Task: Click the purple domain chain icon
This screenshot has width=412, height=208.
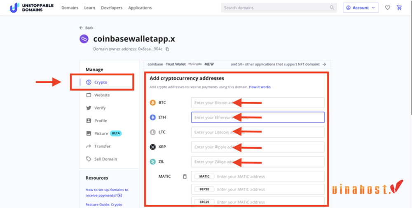Action: tap(84, 39)
